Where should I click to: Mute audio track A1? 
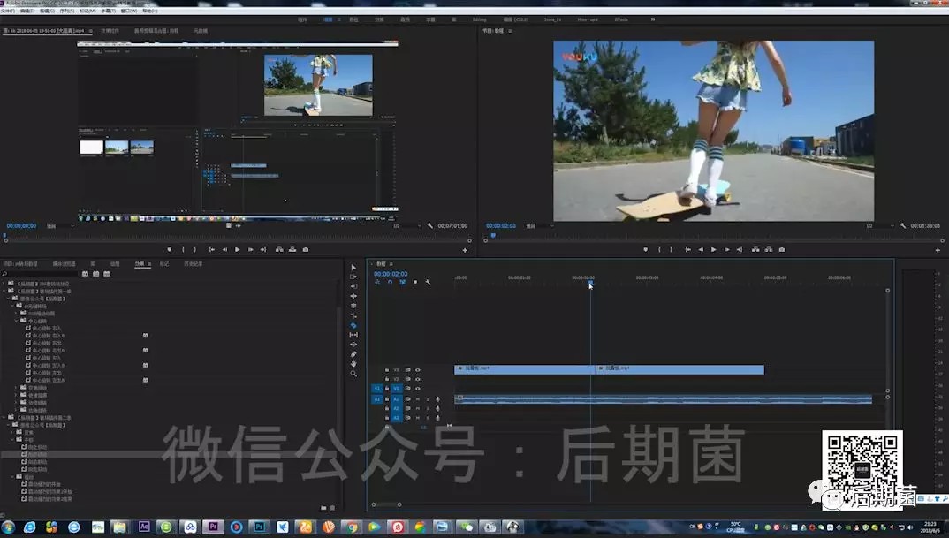[418, 399]
